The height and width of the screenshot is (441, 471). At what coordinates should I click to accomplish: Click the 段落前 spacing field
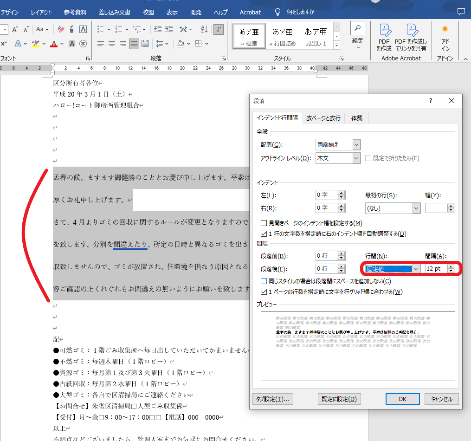[x=327, y=256]
